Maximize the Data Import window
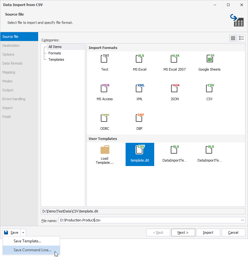The height and width of the screenshot is (257, 248). (228, 5)
